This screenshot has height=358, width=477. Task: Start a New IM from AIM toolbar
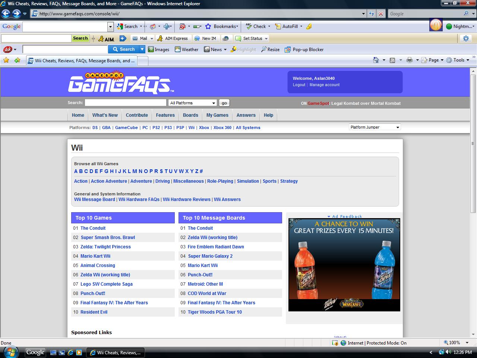click(x=205, y=38)
